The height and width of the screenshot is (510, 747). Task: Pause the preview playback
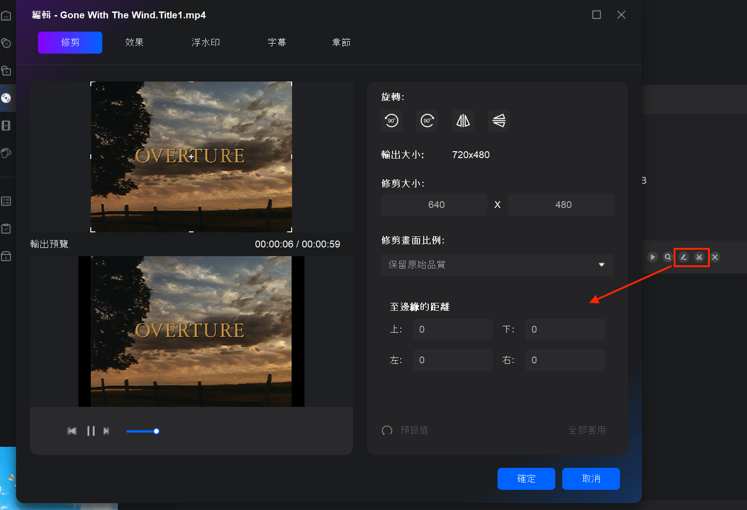click(x=91, y=431)
